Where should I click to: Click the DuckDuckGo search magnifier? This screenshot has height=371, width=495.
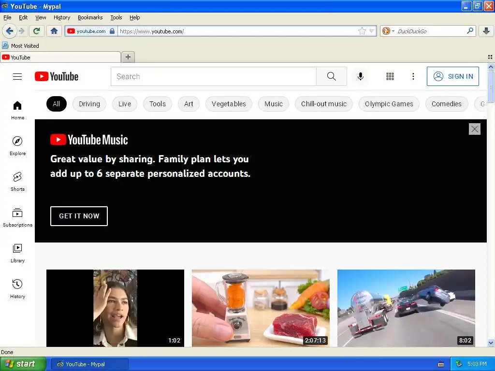tap(470, 31)
